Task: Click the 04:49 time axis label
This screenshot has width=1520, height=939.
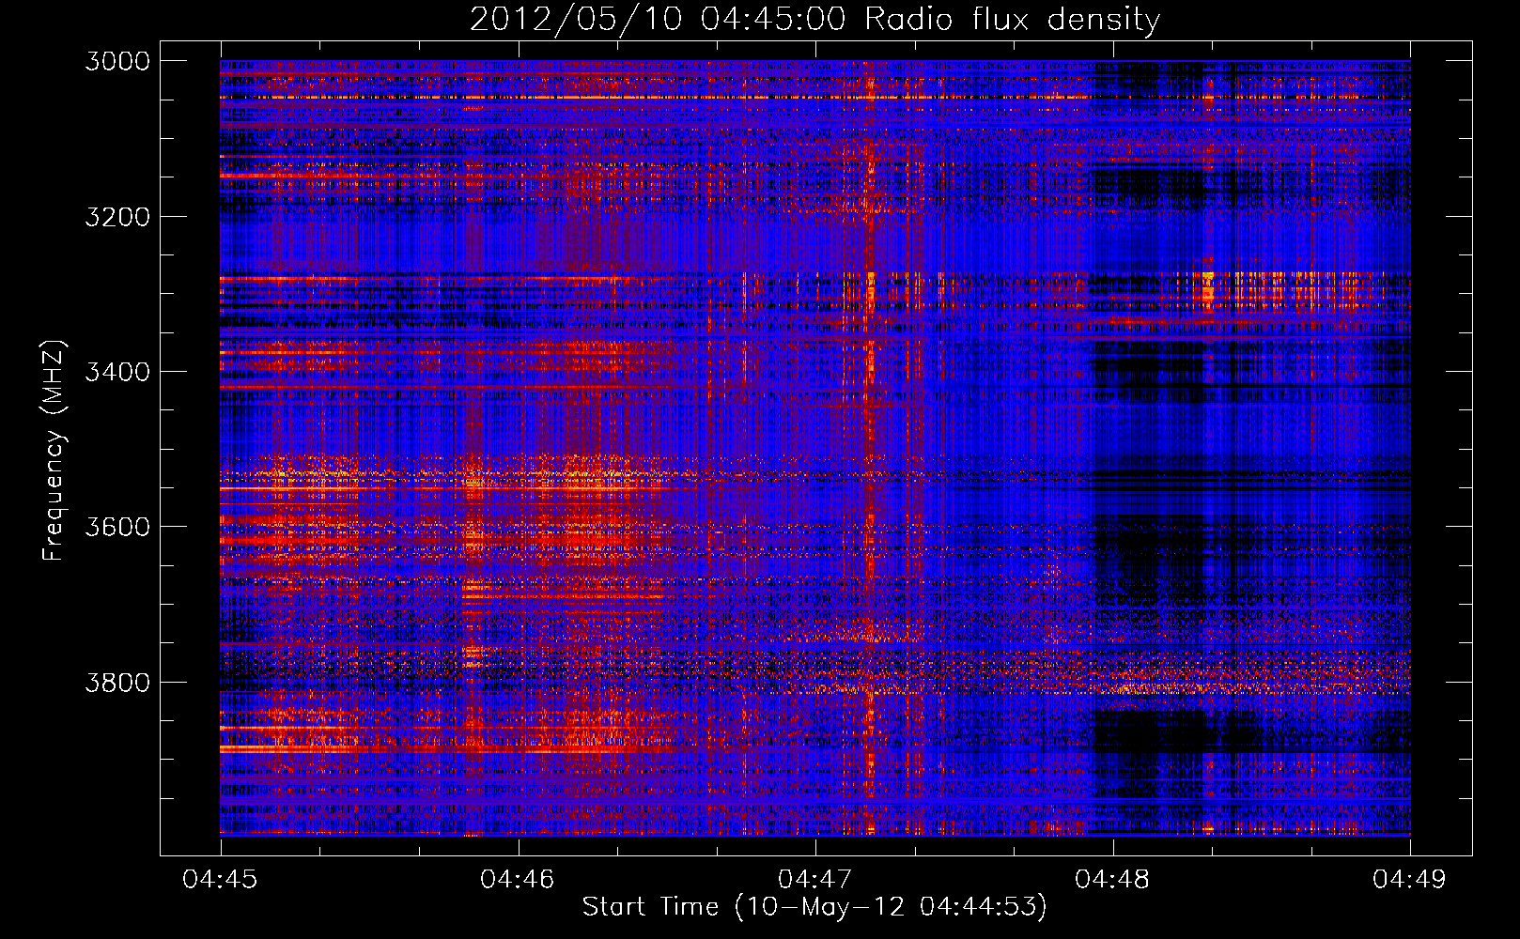Action: coord(1409,879)
